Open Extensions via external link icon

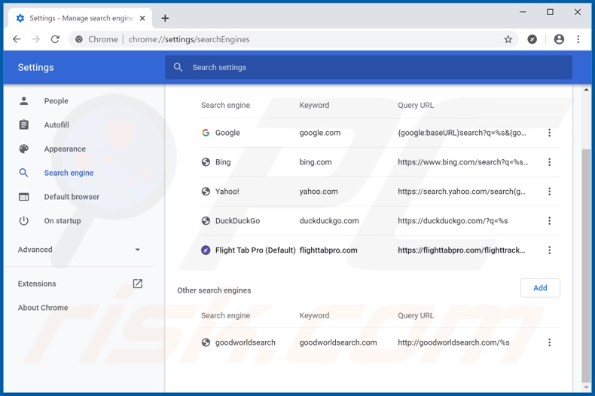pyautogui.click(x=137, y=284)
